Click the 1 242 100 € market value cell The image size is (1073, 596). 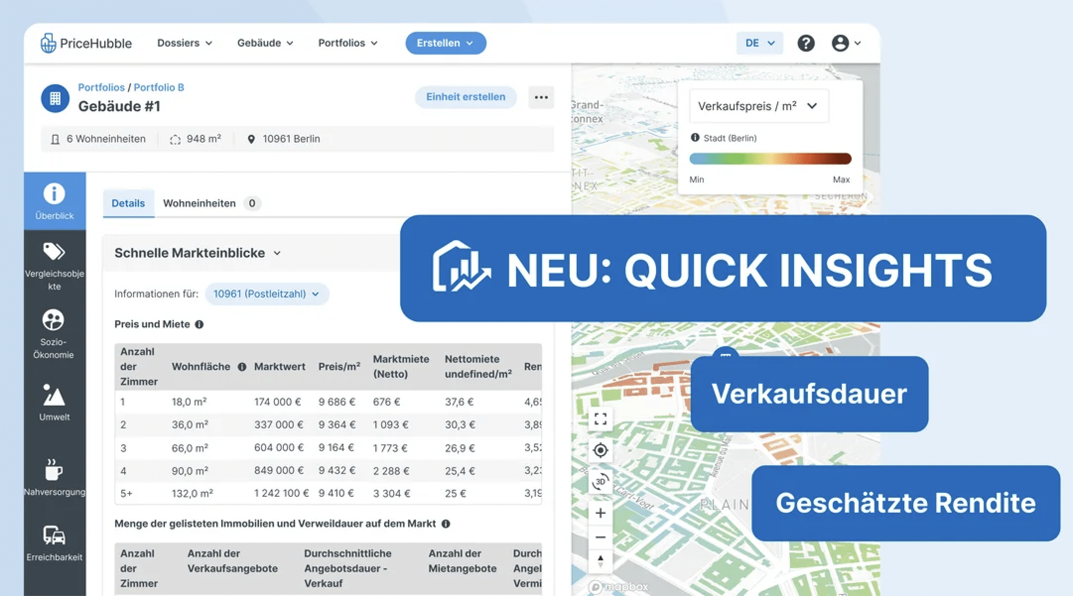[281, 493]
